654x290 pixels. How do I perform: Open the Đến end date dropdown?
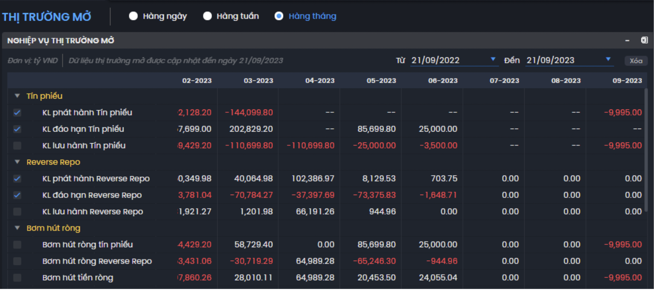click(608, 59)
